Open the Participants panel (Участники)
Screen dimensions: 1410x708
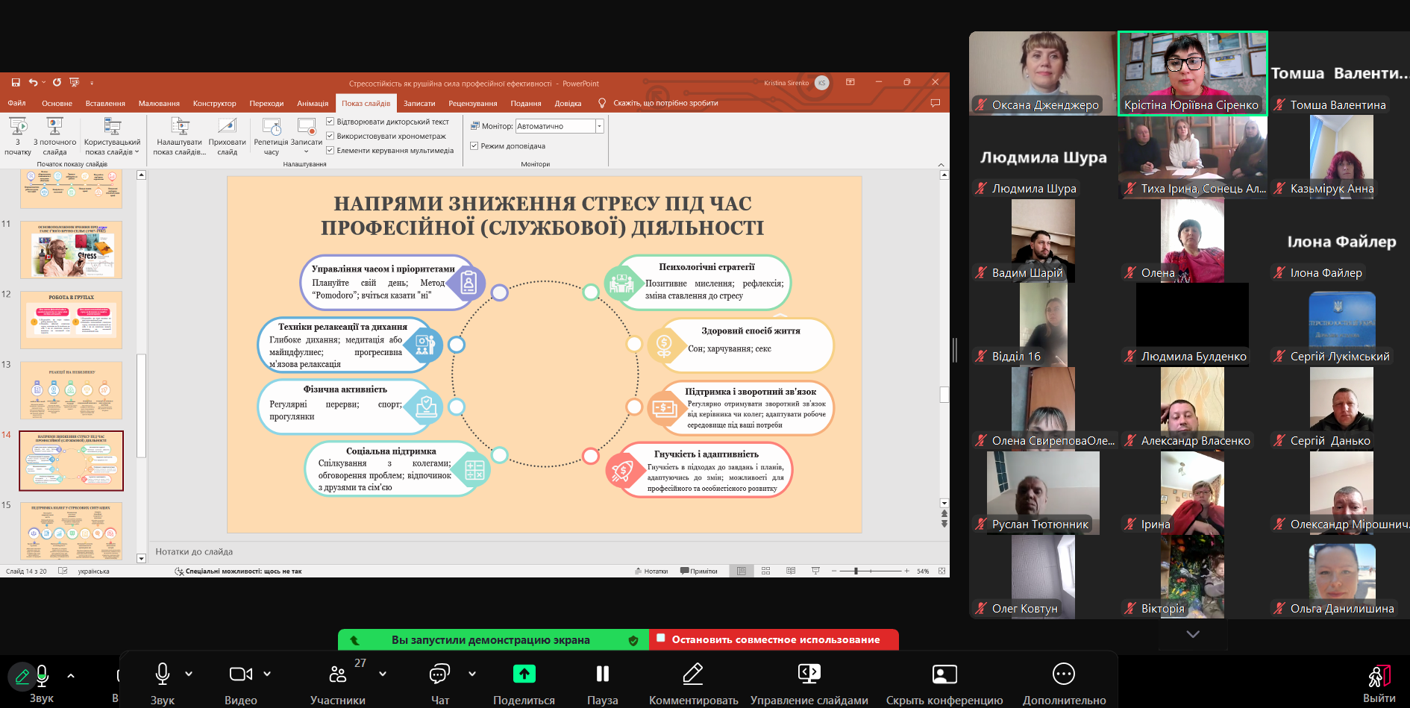click(x=338, y=674)
